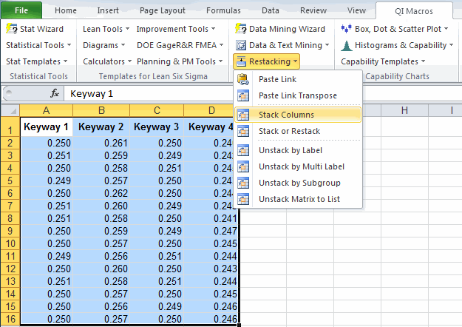Click the Paste Link Transpose icon
Screen dimensions: 462x327
243,95
